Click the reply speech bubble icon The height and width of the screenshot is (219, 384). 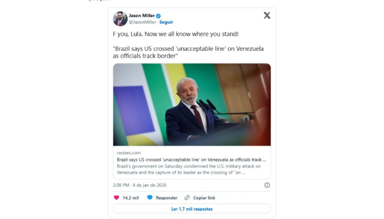coord(149,198)
